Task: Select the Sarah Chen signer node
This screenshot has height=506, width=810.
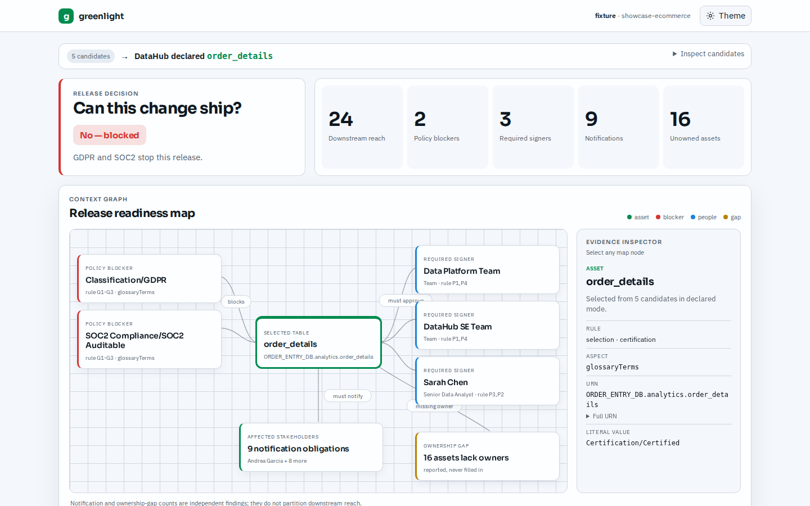Action: click(487, 381)
